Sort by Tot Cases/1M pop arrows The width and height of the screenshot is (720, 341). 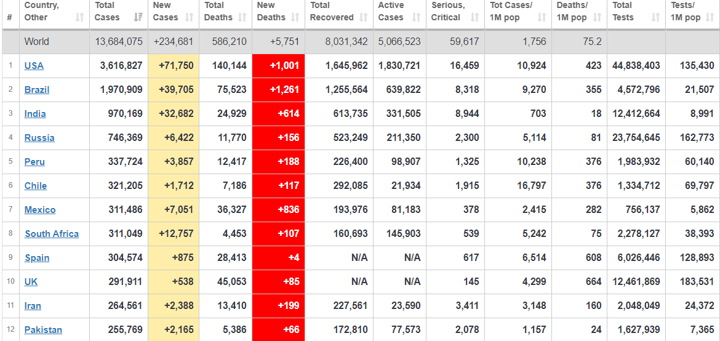[542, 17]
